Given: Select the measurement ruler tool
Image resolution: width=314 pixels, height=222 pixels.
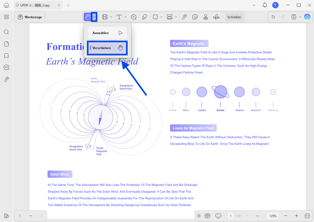Looking at the screenshot, I should point(170,17).
